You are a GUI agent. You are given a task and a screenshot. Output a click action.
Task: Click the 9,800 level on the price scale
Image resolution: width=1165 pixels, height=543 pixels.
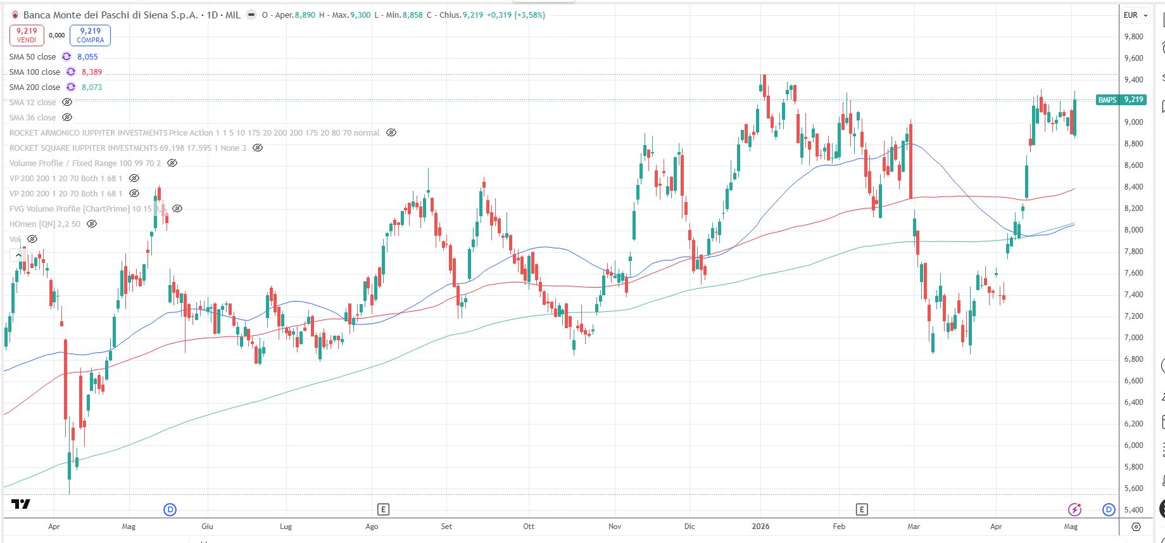[1133, 37]
